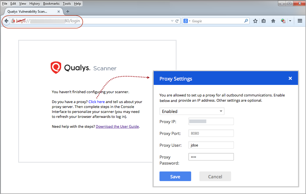Open the Help menu
The image size is (306, 194).
[77, 4]
